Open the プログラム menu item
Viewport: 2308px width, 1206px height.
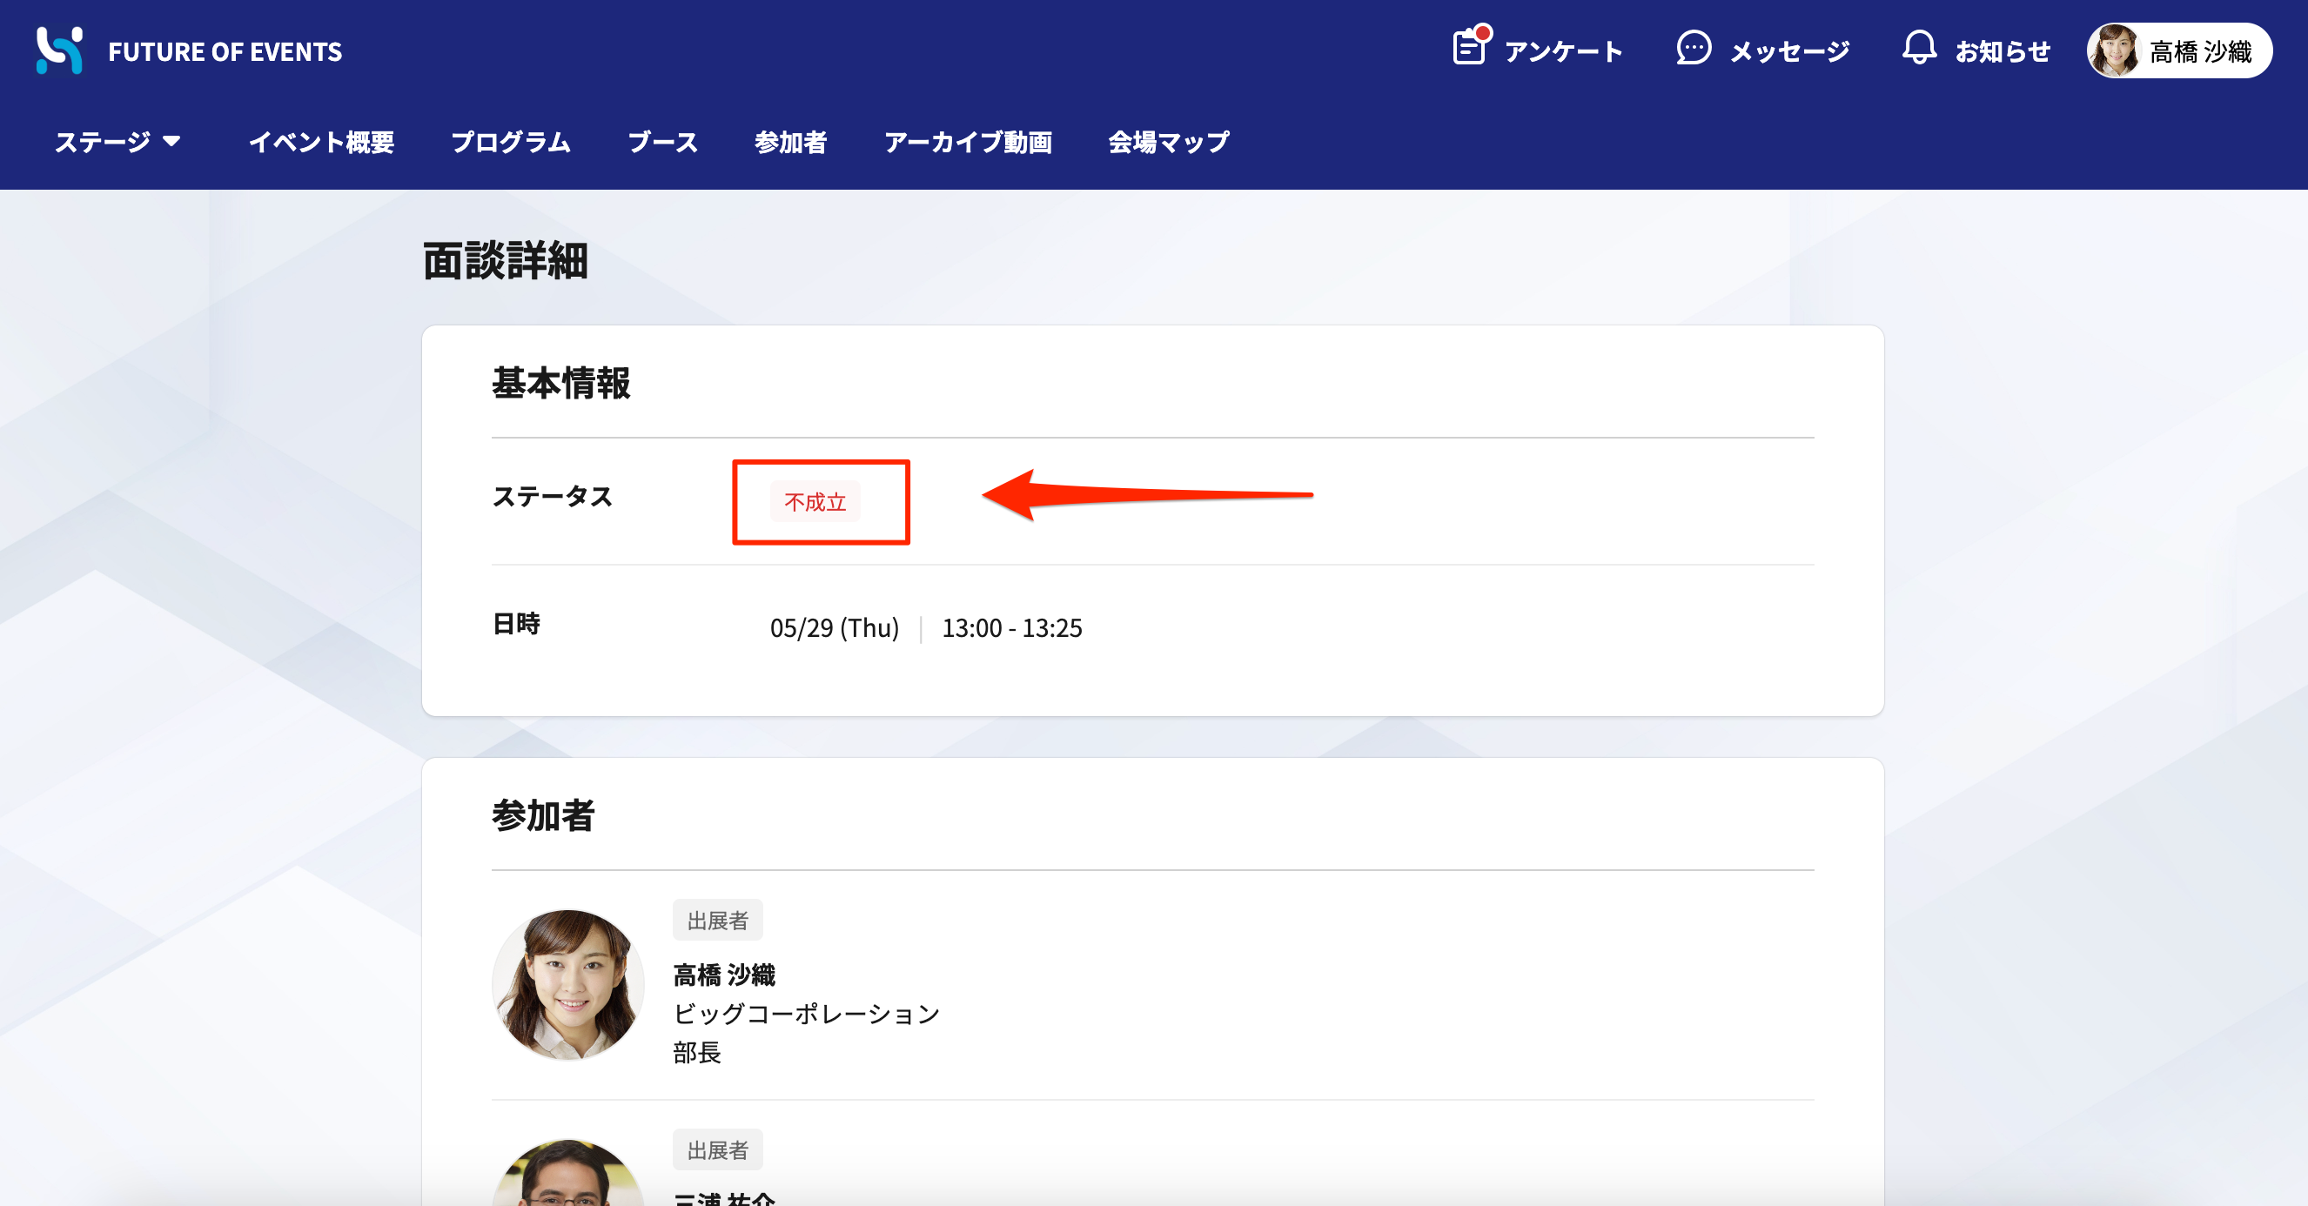tap(511, 142)
